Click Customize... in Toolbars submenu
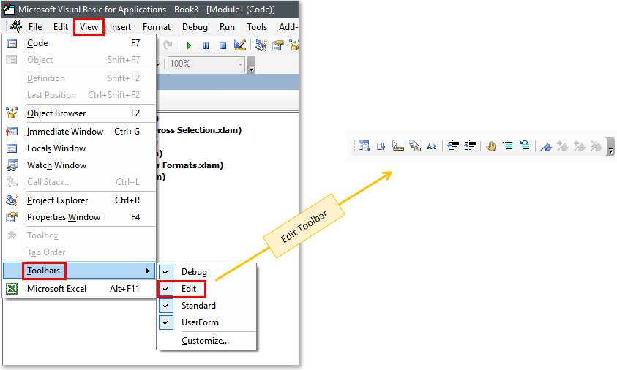The height and width of the screenshot is (370, 617). click(x=205, y=341)
